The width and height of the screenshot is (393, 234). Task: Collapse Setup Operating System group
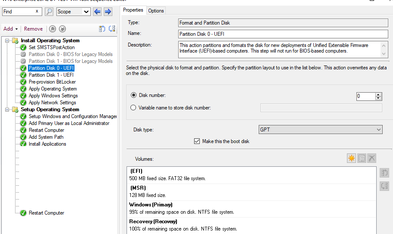[x=7, y=109]
